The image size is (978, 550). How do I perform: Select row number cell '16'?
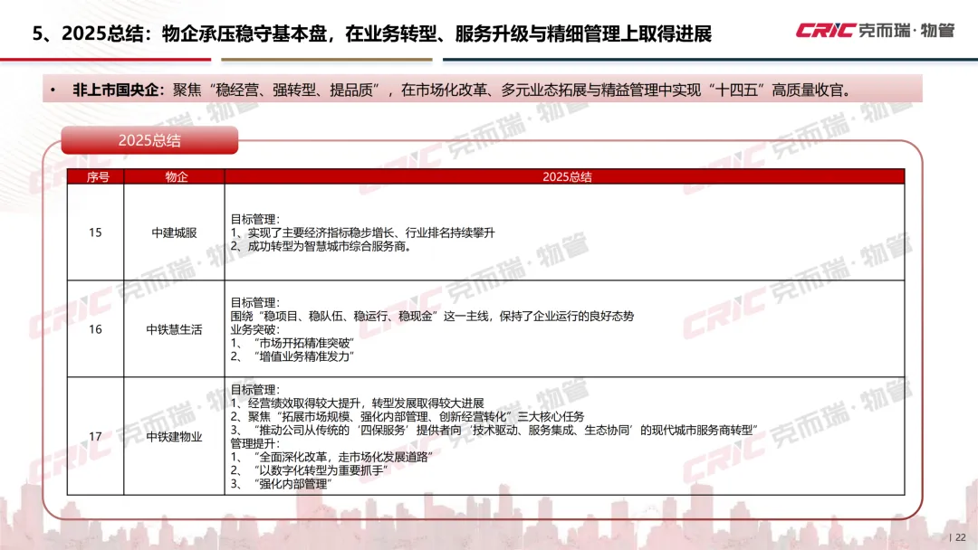coord(95,329)
